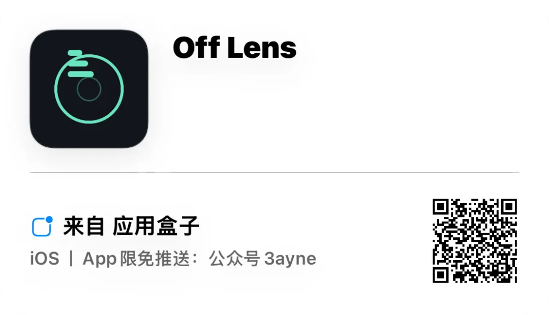
Task: Click the 'iOS' platform label
Action: pyautogui.click(x=44, y=259)
